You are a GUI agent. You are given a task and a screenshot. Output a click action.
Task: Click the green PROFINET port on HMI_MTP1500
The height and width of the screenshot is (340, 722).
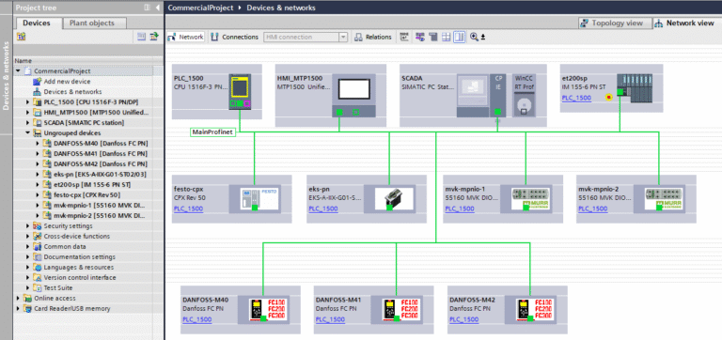click(x=339, y=112)
